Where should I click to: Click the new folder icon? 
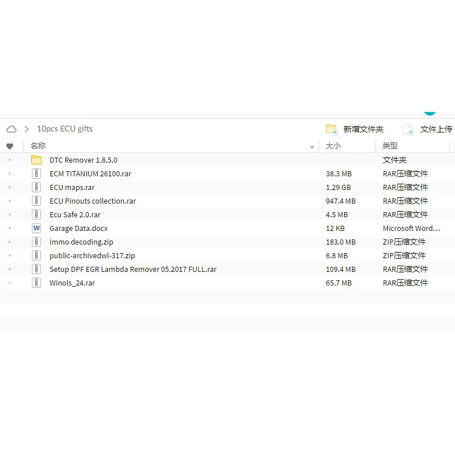(331, 129)
